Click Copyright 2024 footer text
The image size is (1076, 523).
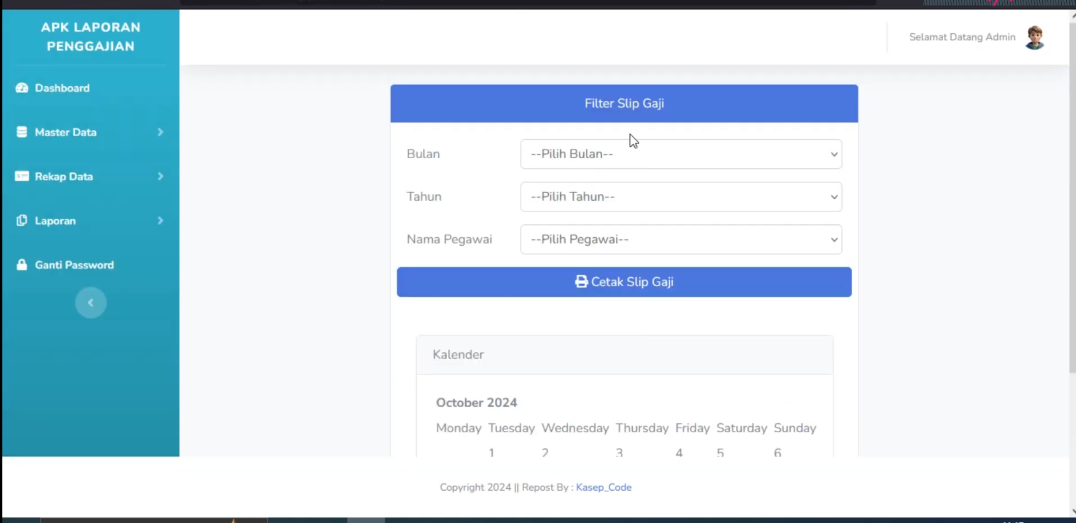[x=475, y=487]
